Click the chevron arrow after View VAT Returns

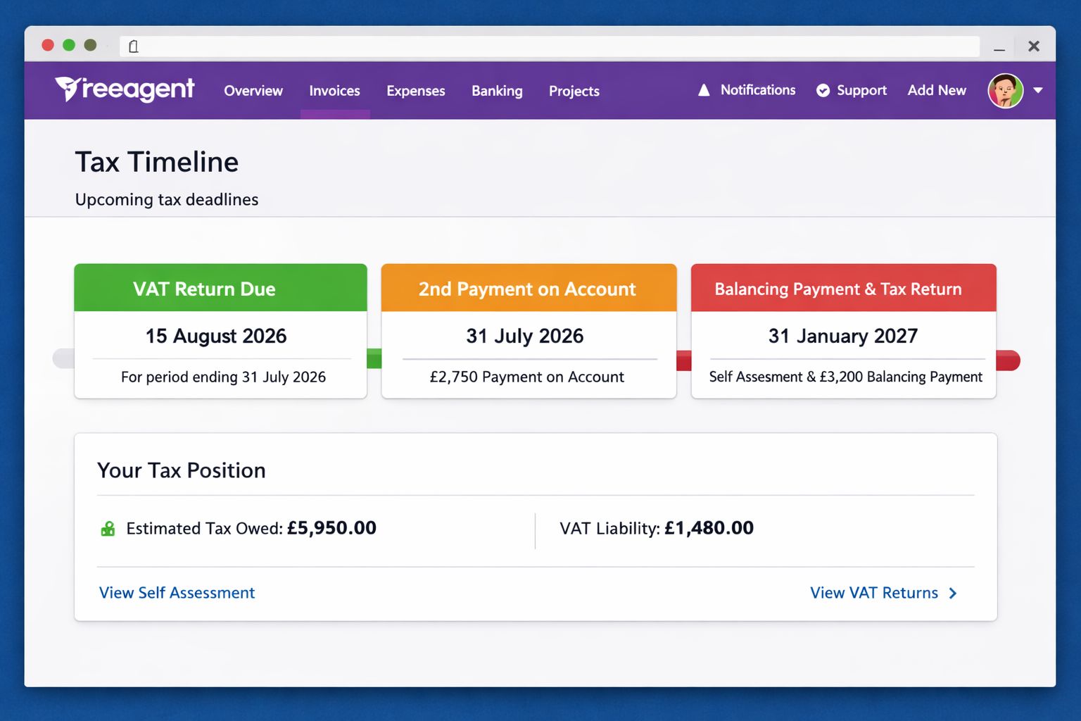coord(953,593)
